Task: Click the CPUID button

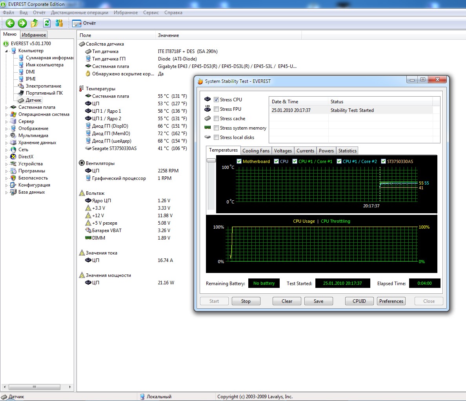Action: pyautogui.click(x=359, y=301)
